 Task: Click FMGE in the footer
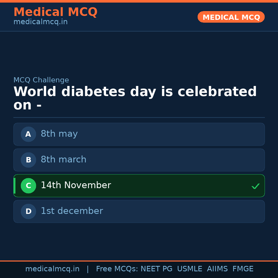(x=243, y=269)
